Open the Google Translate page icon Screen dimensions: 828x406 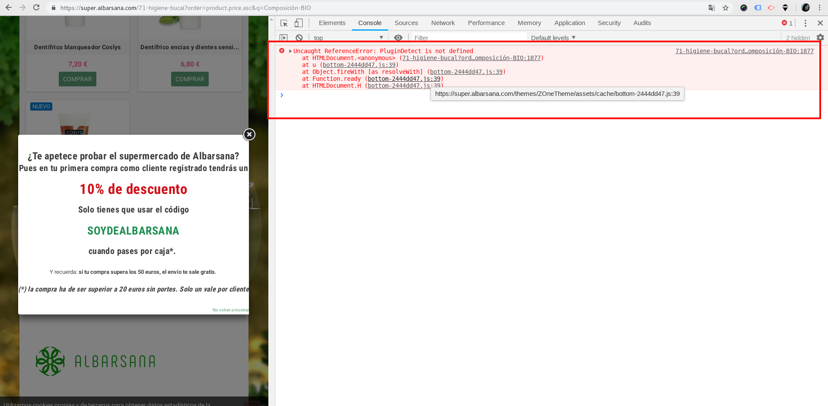pyautogui.click(x=712, y=8)
